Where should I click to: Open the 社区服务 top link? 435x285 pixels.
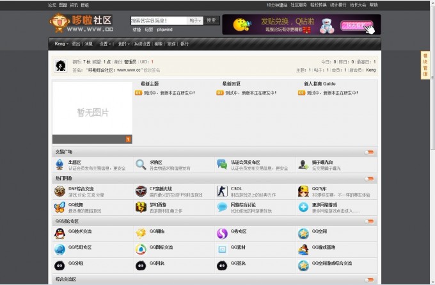(299, 5)
